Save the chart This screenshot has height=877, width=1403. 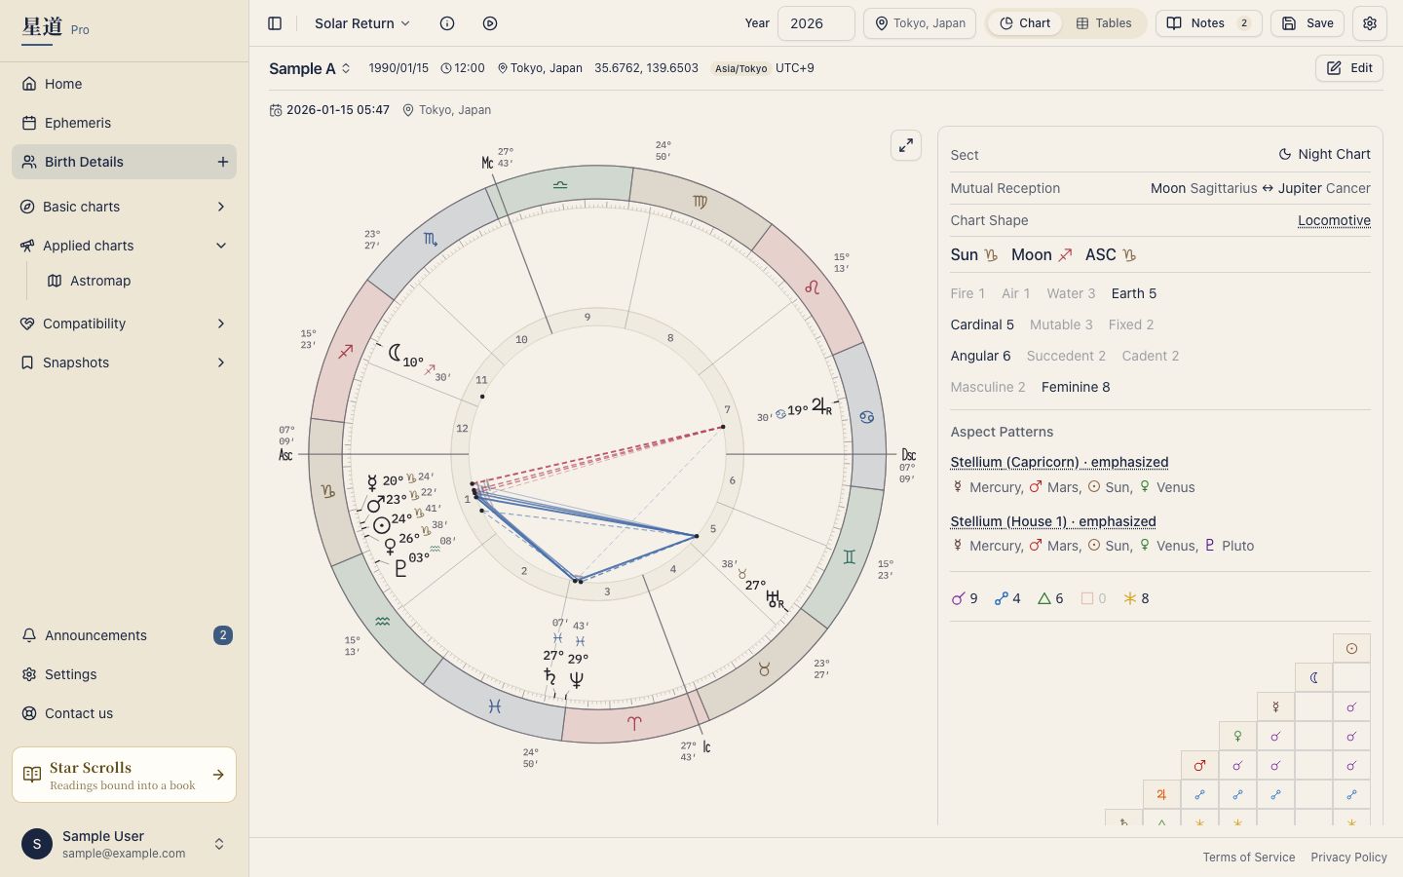click(1308, 23)
